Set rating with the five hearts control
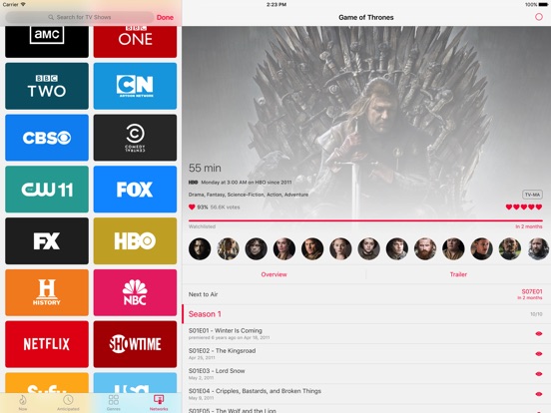551x413 pixels. click(x=524, y=207)
